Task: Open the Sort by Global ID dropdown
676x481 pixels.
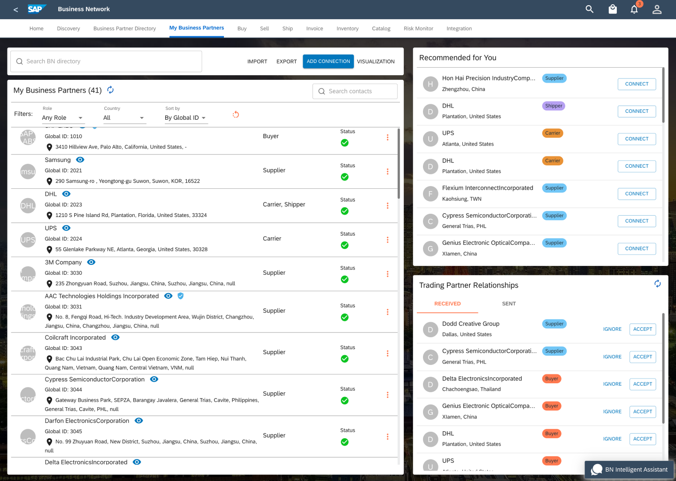Action: pos(186,118)
